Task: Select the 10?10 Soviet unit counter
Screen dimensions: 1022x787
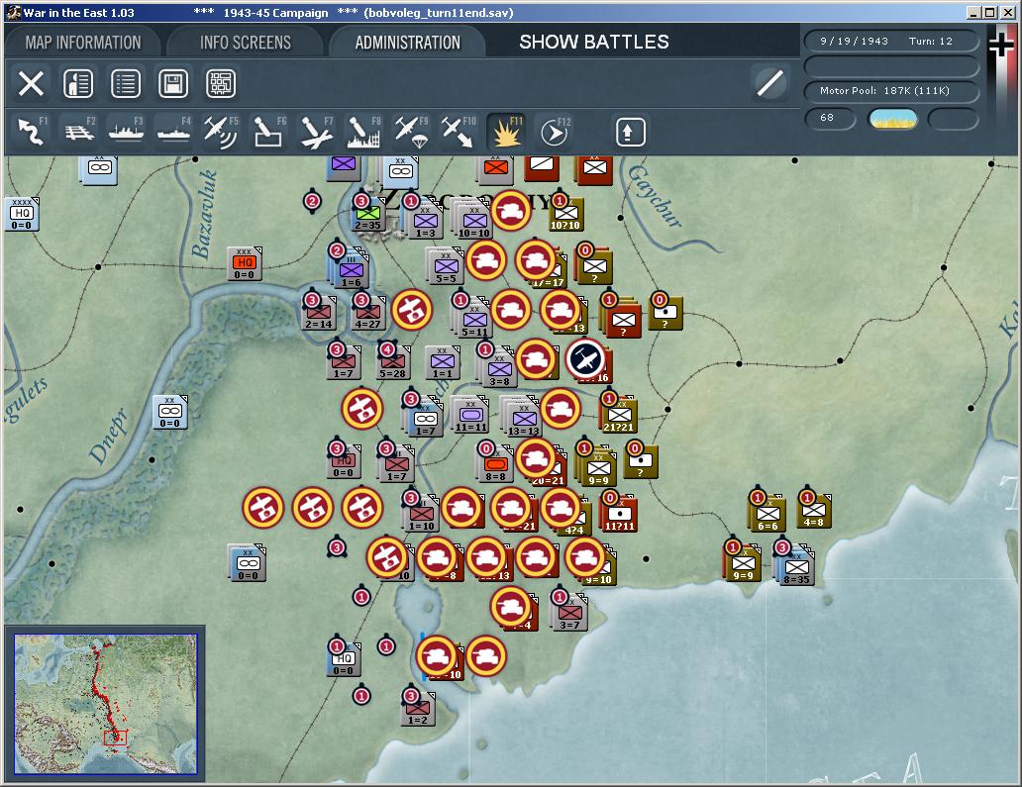Action: point(565,214)
